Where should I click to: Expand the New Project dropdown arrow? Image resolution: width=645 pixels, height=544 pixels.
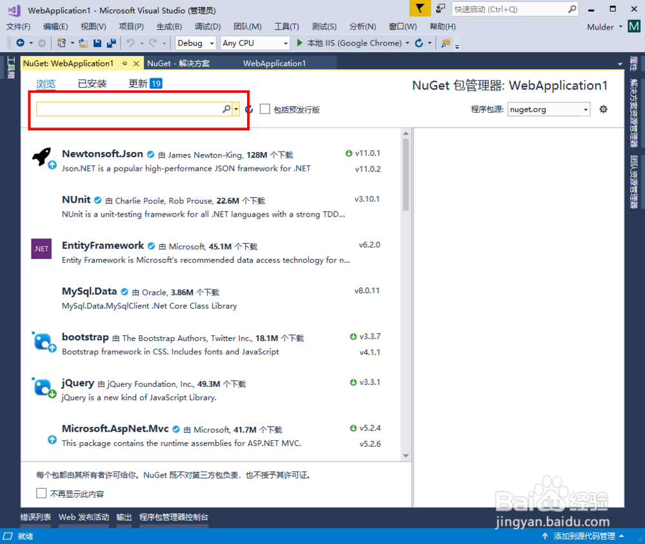click(72, 43)
